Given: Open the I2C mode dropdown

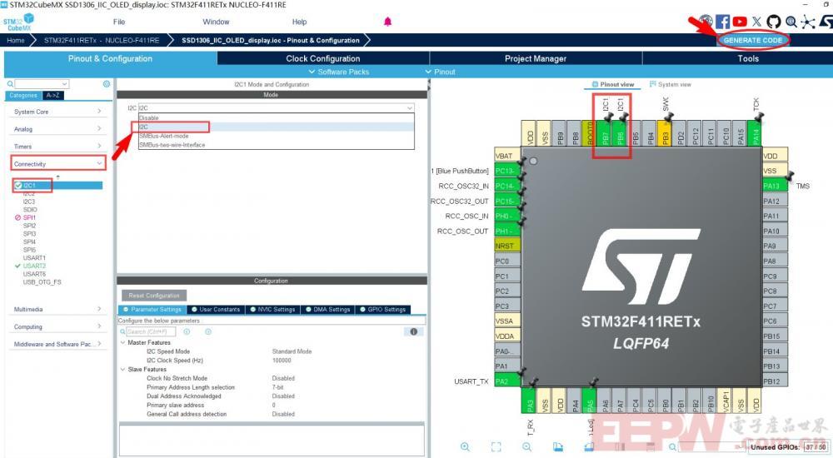Looking at the screenshot, I should click(x=276, y=108).
